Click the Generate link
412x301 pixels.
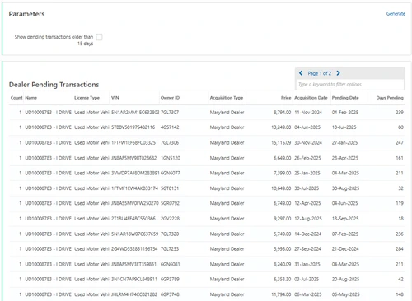tap(396, 14)
